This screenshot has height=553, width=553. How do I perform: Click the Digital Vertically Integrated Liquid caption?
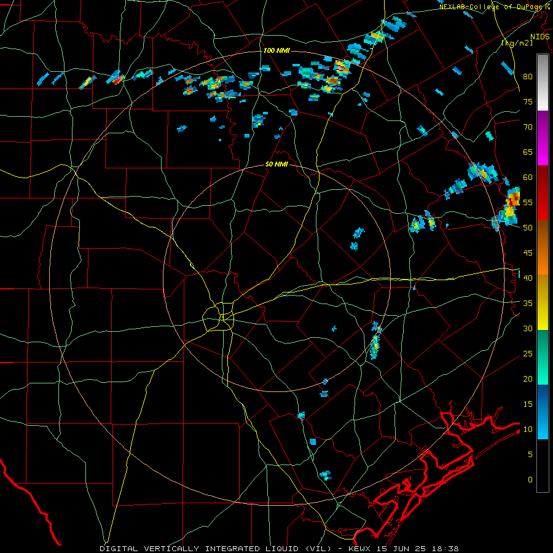click(215, 549)
